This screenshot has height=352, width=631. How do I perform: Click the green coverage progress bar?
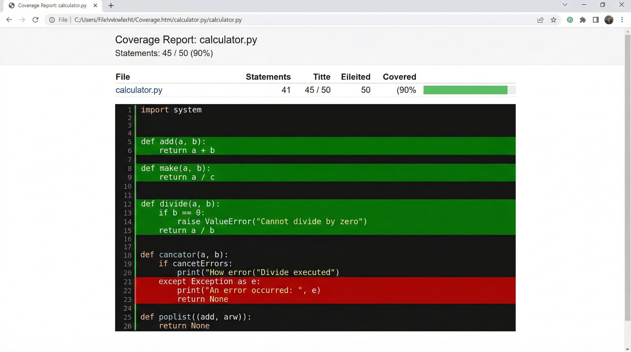[465, 90]
